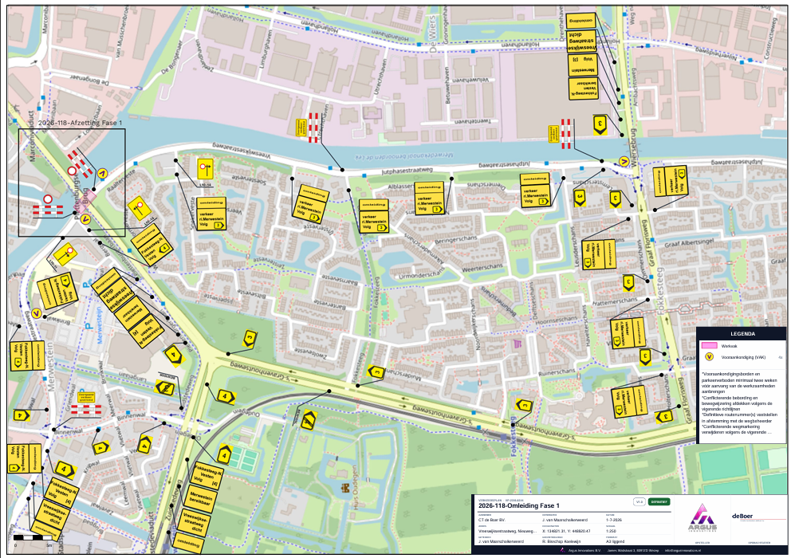Click the route 3 sign beside Fokkesteeg
Screen dimensions: 791x558
[376, 372]
